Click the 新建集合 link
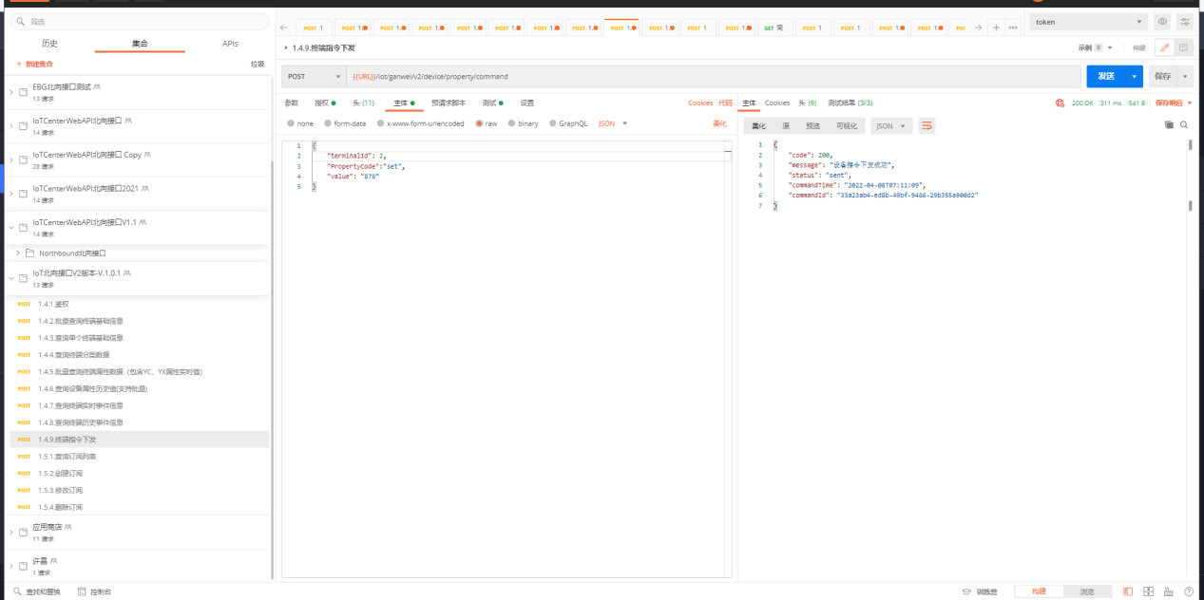This screenshot has width=1204, height=600. [35, 64]
